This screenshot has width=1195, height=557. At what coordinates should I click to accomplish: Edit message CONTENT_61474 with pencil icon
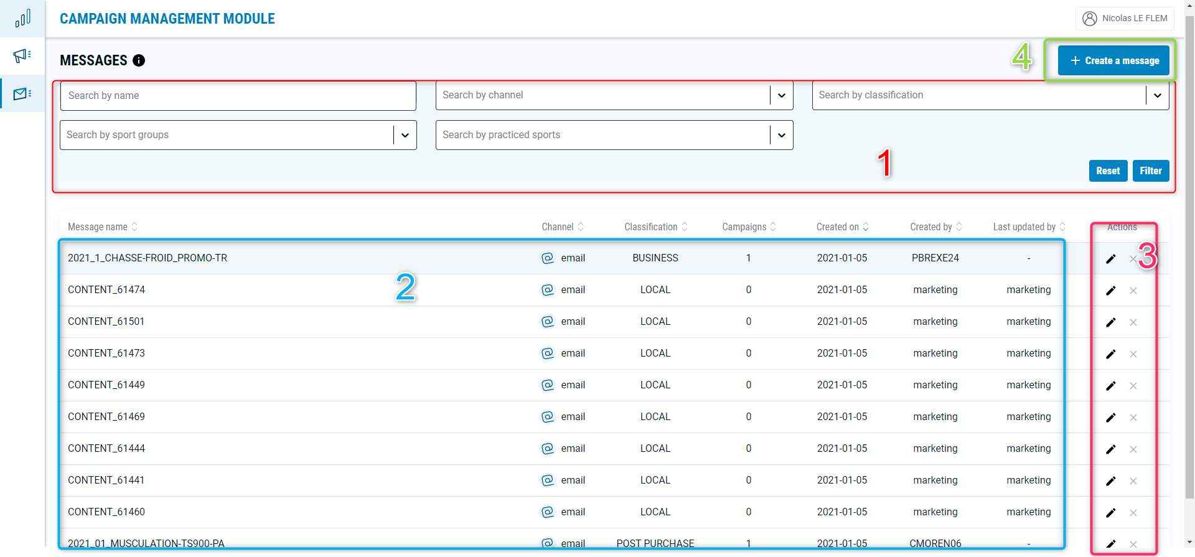[x=1111, y=291]
